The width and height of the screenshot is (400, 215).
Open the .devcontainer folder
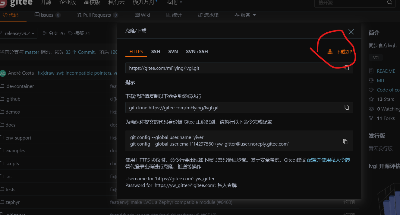coord(20,86)
